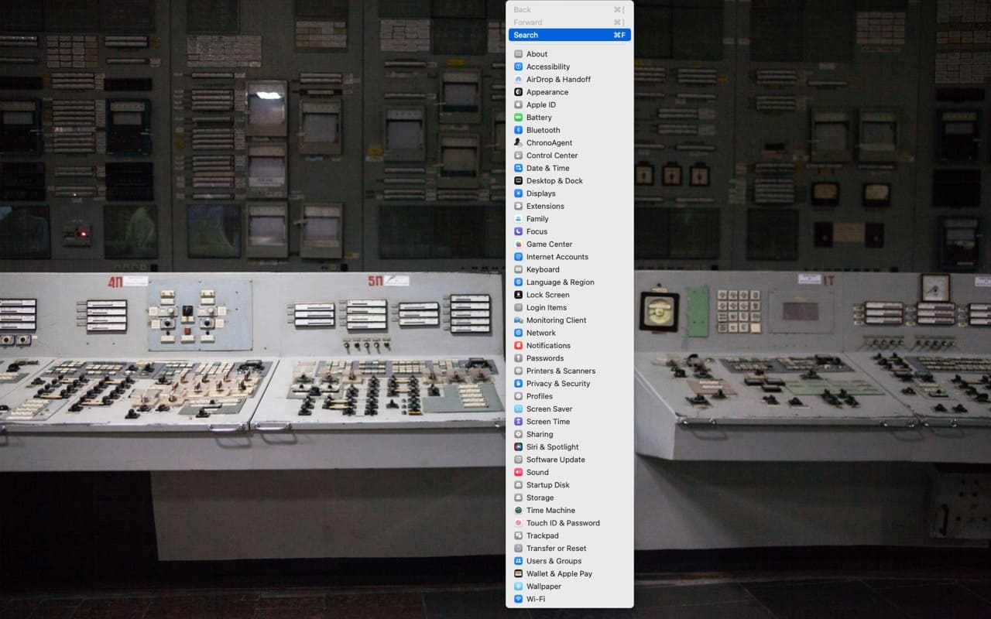Choose Accessibility in the settings list
The height and width of the screenshot is (619, 991).
(547, 67)
